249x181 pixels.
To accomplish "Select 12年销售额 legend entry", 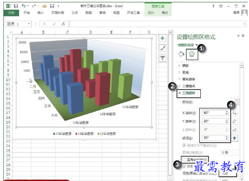I will pos(107,134).
